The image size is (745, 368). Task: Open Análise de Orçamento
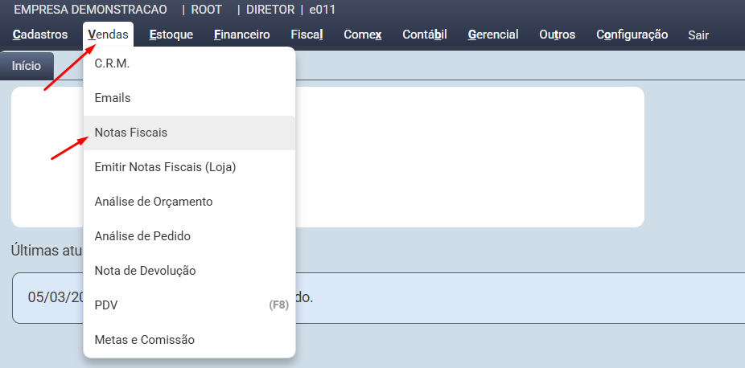153,202
